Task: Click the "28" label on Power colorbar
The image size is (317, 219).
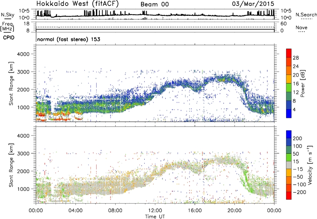Action: [296, 58]
